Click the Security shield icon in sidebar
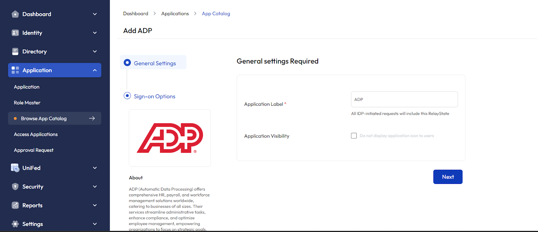 [15, 187]
